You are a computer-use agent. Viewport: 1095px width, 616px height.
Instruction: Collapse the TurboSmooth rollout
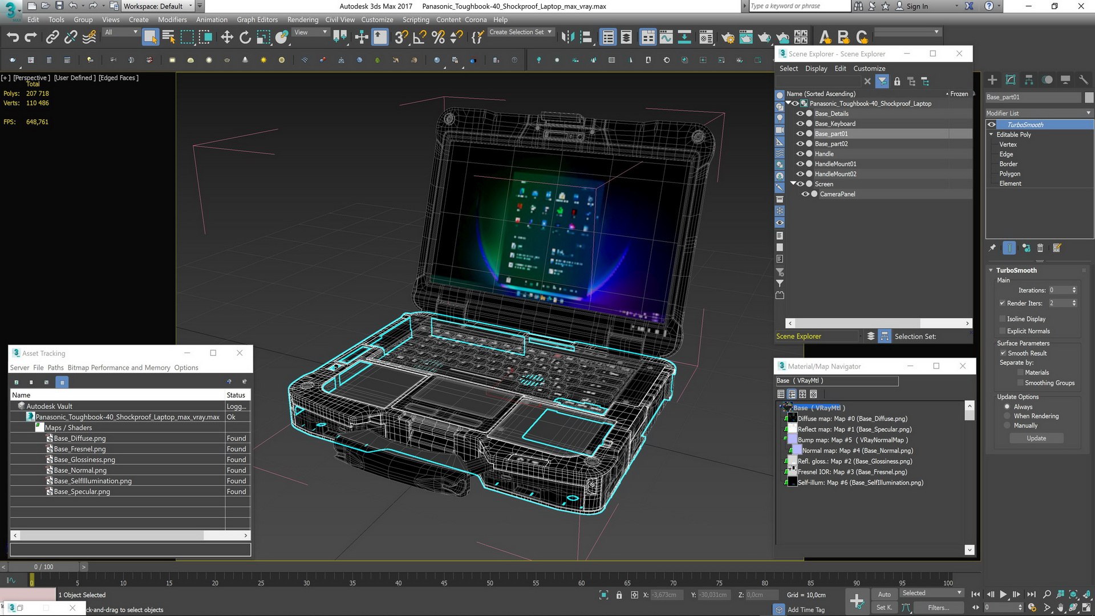[991, 270]
